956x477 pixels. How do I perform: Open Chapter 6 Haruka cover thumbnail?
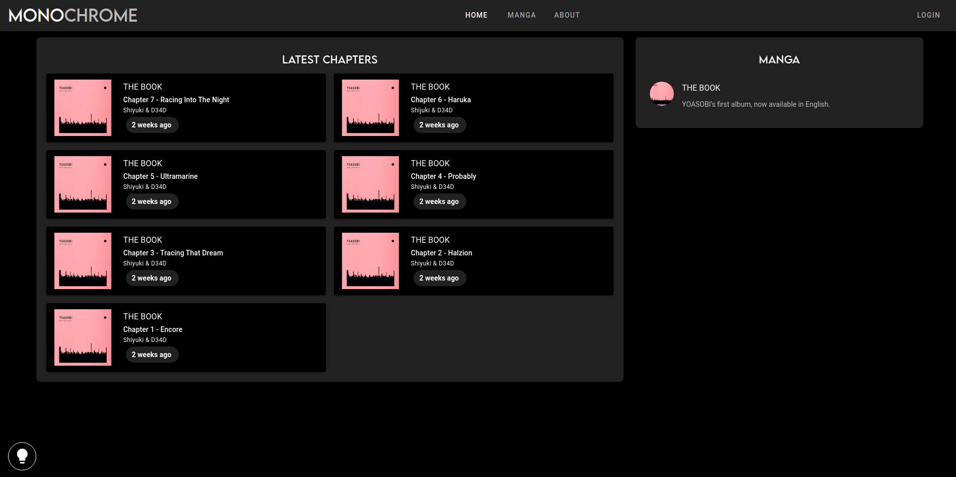[370, 108]
